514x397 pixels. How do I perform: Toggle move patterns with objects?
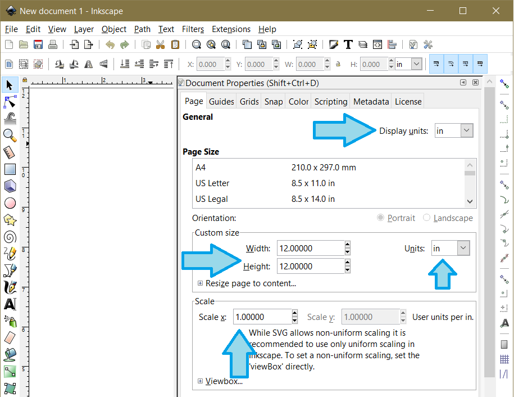coord(480,64)
